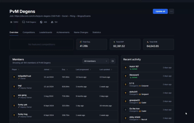
Task: Sort members by Player column
Action: pyautogui.click(x=16, y=70)
